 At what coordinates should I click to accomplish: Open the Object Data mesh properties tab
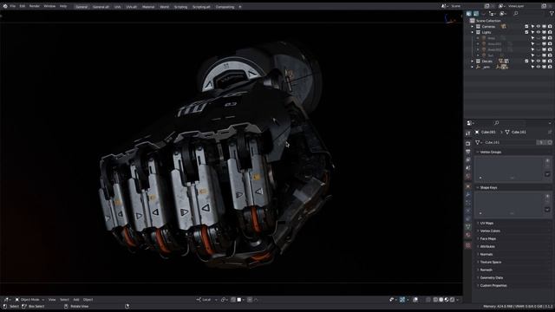click(468, 227)
